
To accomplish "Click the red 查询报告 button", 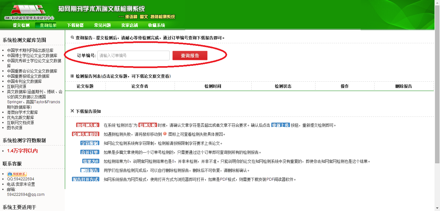I will coord(190,55).
